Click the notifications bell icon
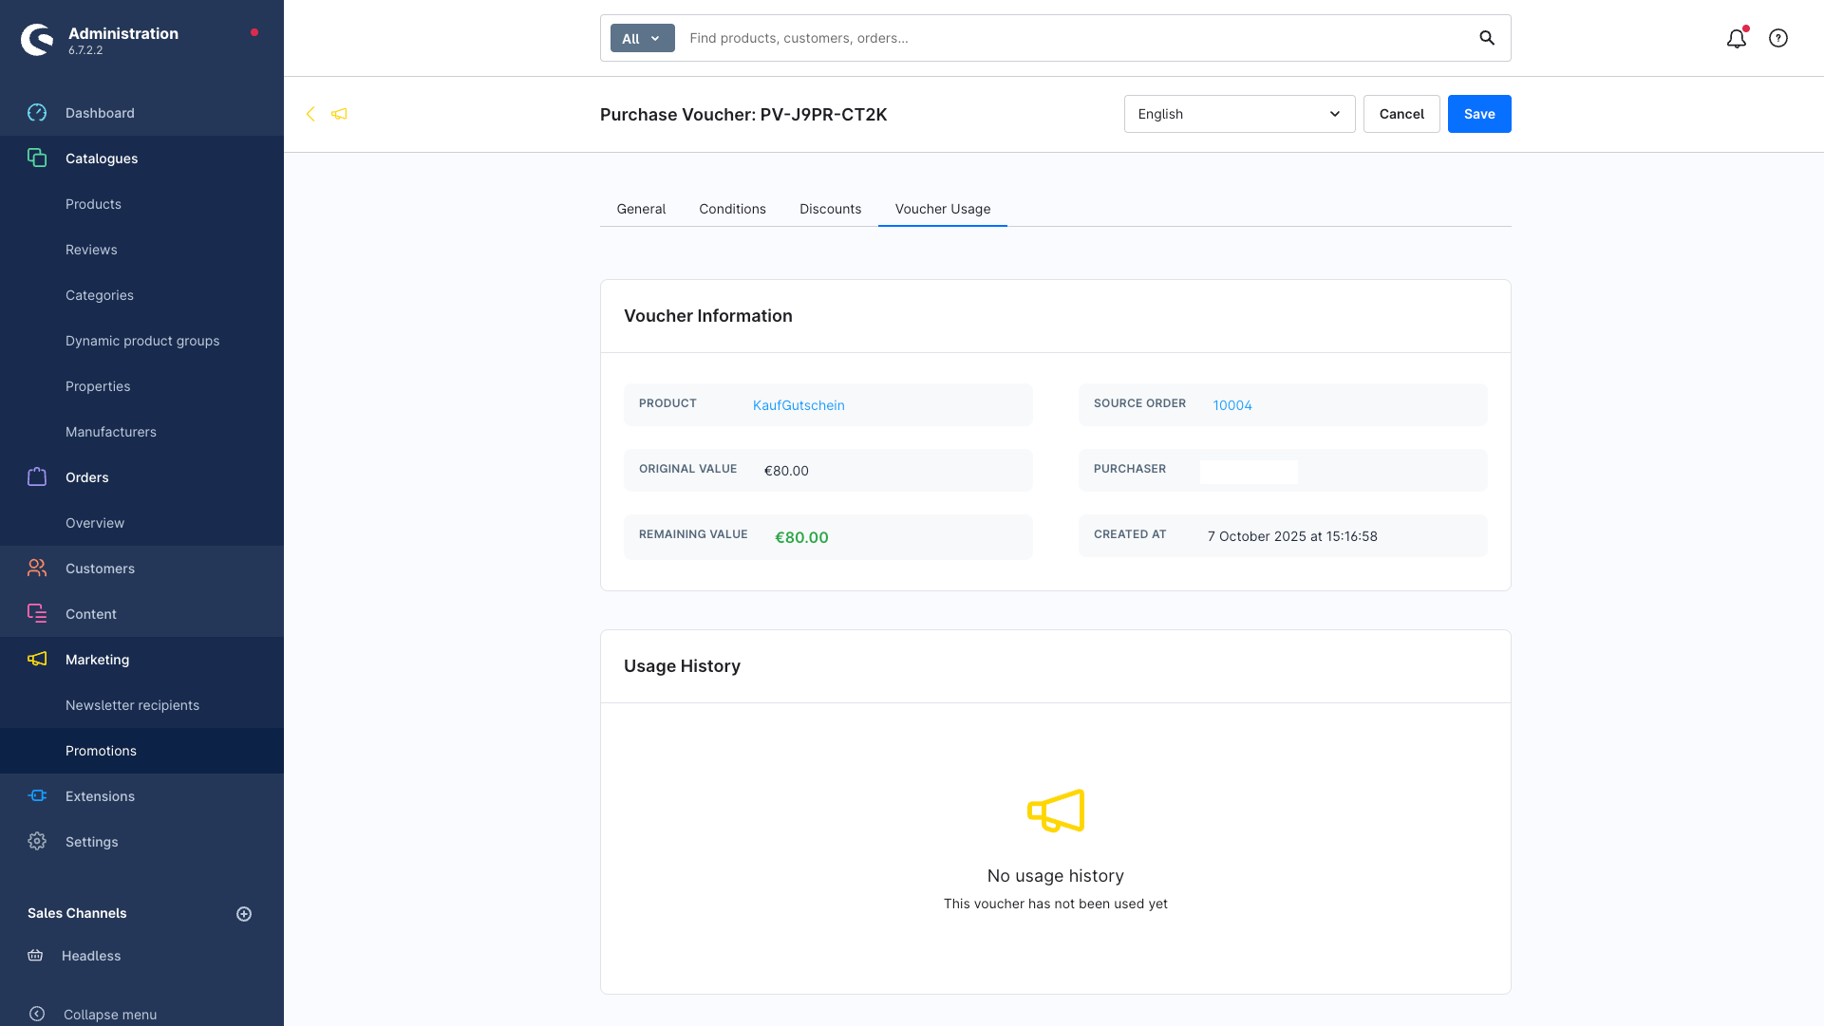Image resolution: width=1824 pixels, height=1026 pixels. point(1736,39)
